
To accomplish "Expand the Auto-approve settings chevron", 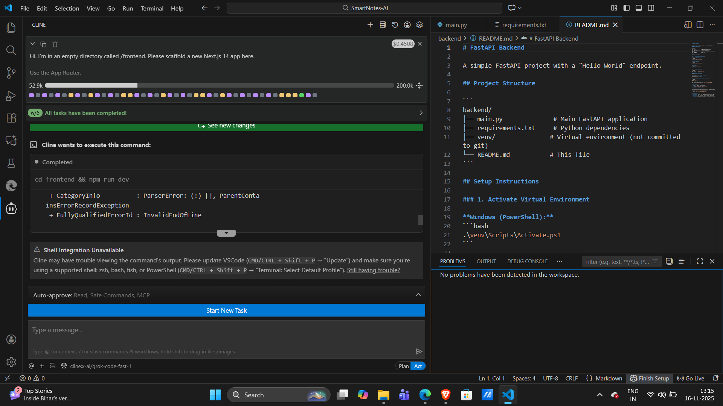I will click(418, 295).
